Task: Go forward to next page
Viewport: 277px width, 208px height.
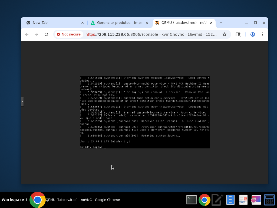Action: point(37,34)
